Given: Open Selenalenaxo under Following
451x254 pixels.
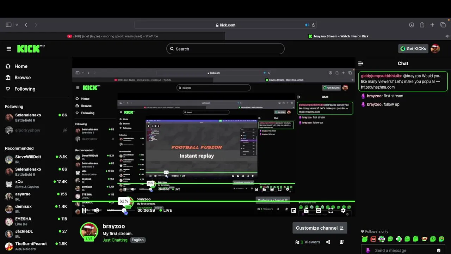Looking at the screenshot, I should 36,117.
